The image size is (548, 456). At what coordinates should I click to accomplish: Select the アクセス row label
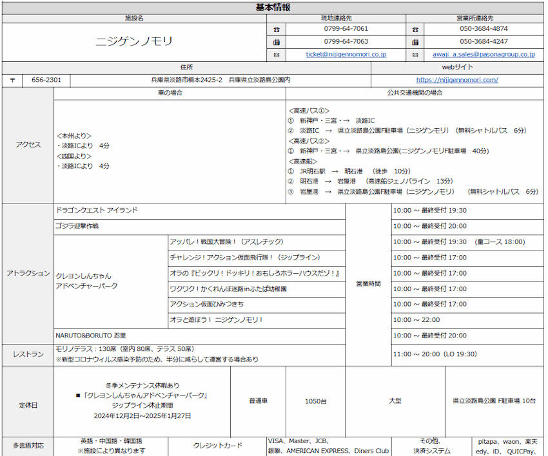pos(28,146)
